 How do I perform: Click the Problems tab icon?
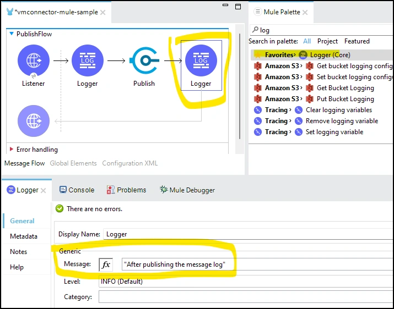pos(111,190)
